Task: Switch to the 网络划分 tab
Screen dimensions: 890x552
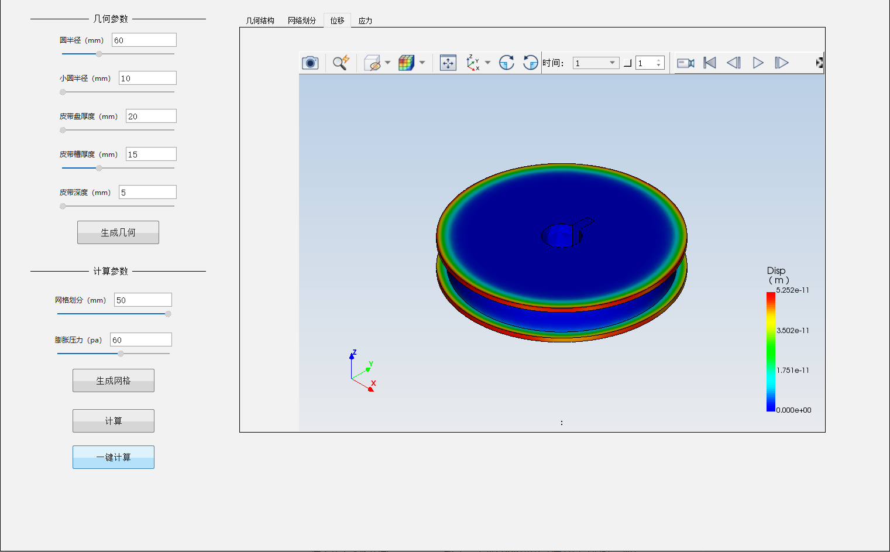Action: click(302, 20)
